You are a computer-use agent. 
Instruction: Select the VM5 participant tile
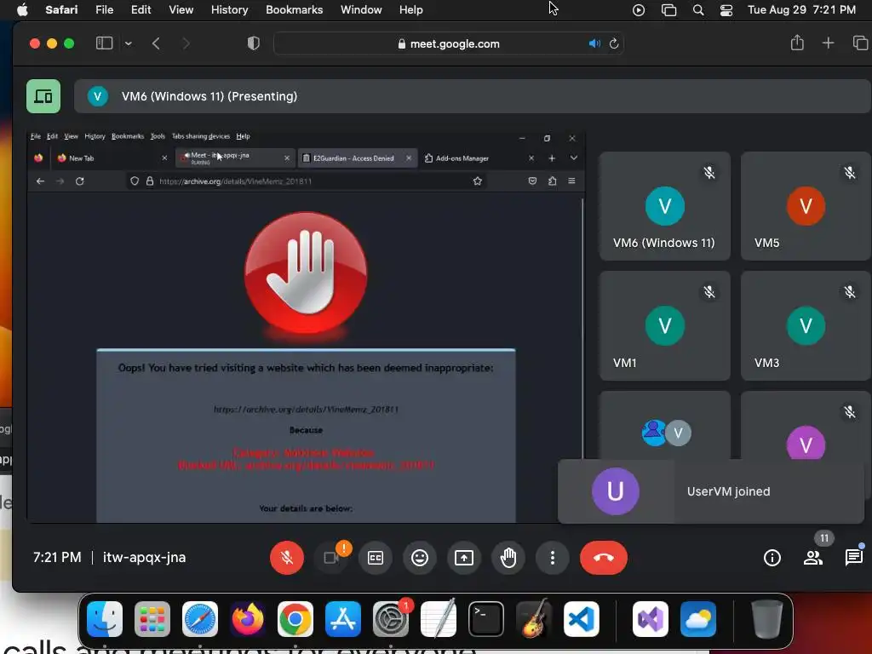[x=806, y=206]
